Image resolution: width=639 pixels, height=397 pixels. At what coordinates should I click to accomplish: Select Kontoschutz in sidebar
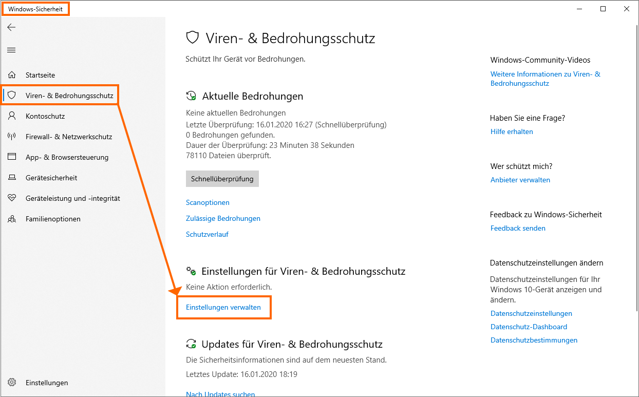pos(45,116)
